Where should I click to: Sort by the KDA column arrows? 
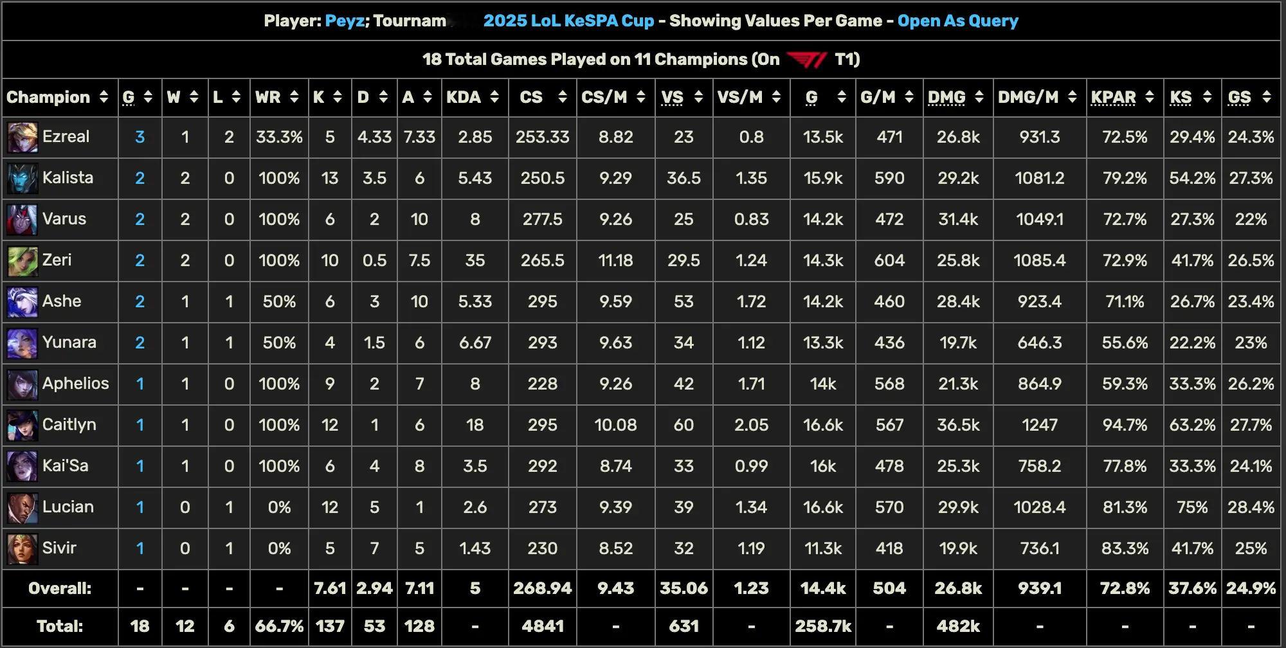tap(494, 97)
